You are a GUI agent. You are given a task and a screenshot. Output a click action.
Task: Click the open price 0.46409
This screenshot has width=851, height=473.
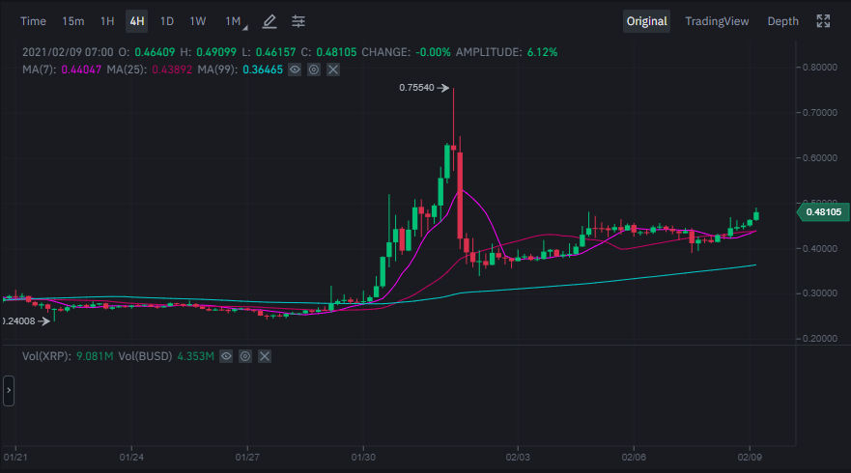(155, 52)
